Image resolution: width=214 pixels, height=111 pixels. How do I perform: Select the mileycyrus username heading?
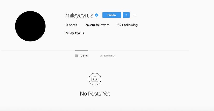[79, 15]
